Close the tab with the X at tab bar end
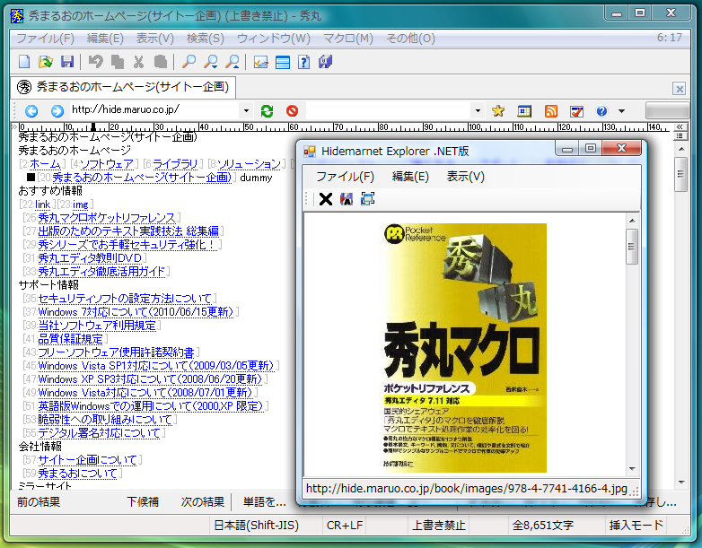 (x=679, y=89)
